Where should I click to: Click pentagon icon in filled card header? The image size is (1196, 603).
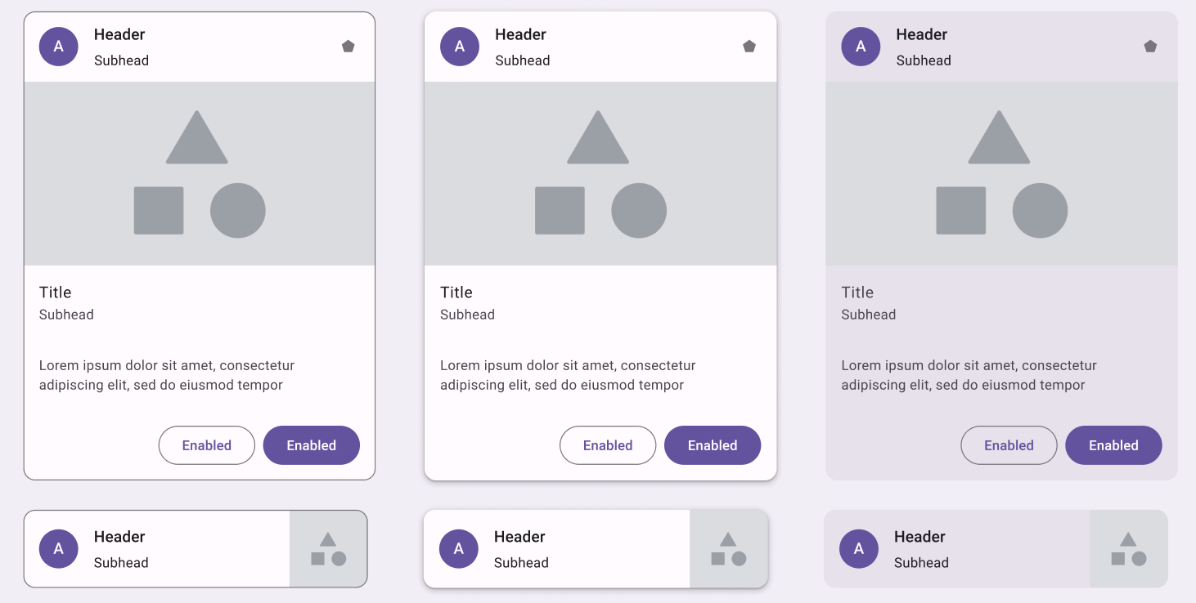[x=1150, y=47]
